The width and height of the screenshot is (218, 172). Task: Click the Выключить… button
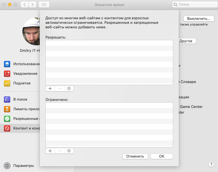tap(198, 19)
